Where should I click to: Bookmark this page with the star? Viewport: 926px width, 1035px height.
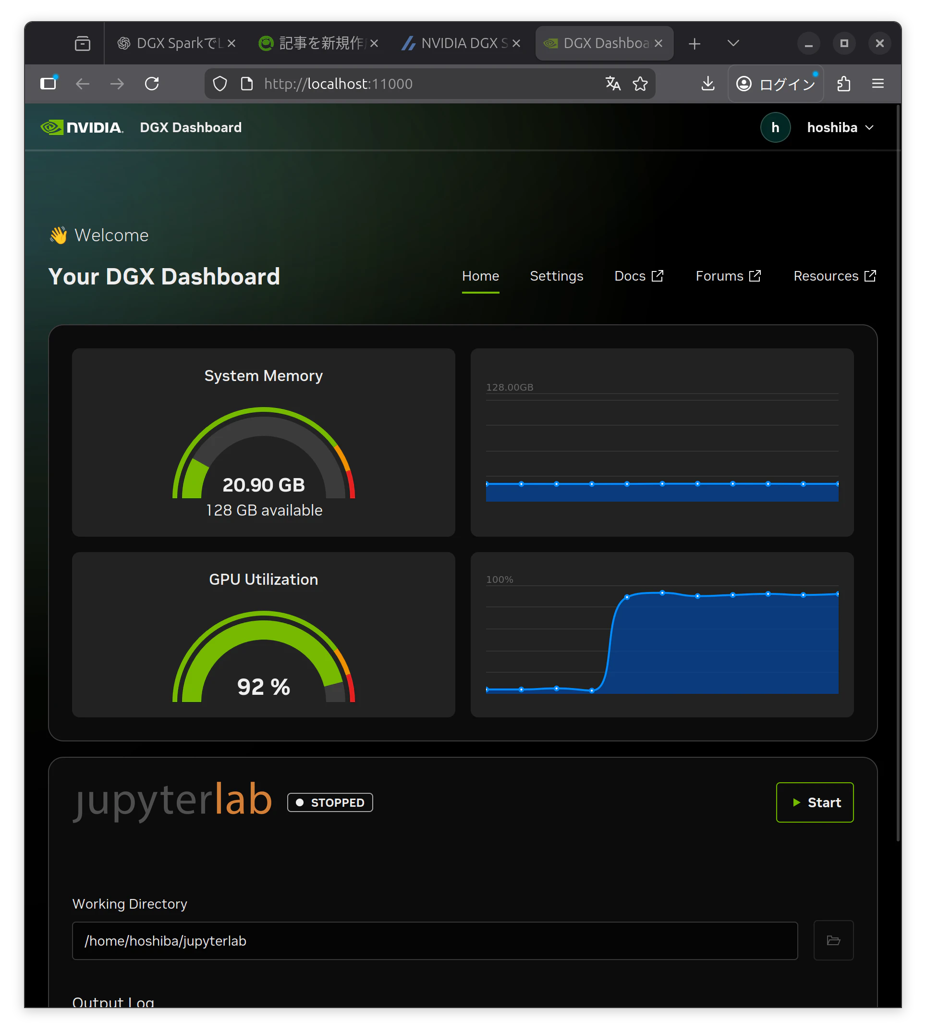(x=640, y=84)
